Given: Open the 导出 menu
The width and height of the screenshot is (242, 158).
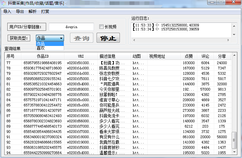Looking at the screenshot, I should tap(20, 12).
